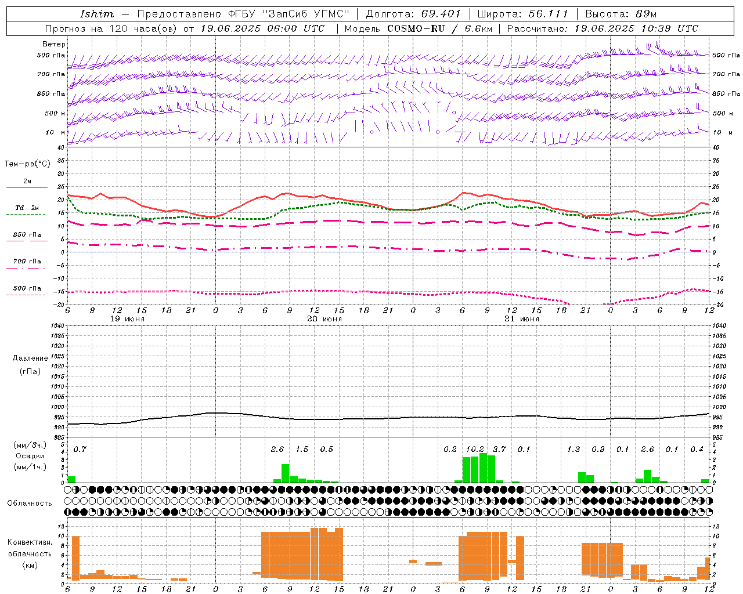Viewport: 743px width, 594px height.
Task: Click the "20 июня" date label
Action: pos(324,319)
